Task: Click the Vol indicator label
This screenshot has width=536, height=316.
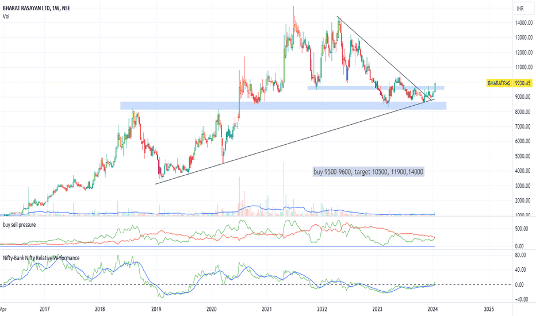Action: [6, 17]
